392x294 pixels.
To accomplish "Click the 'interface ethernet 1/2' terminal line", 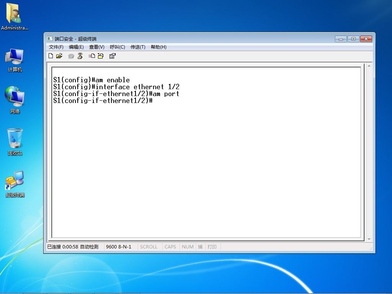I will (116, 87).
